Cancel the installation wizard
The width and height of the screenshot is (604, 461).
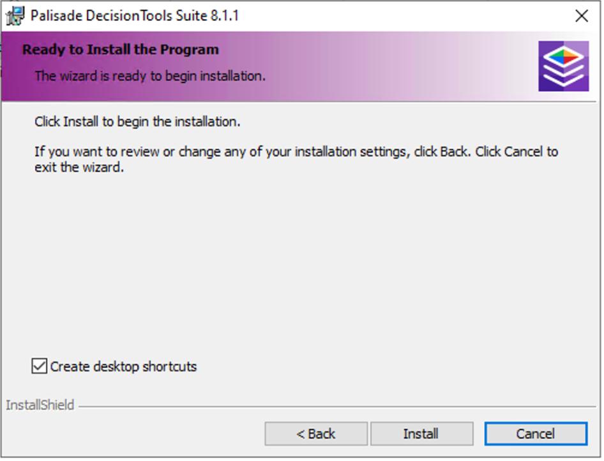(x=536, y=434)
